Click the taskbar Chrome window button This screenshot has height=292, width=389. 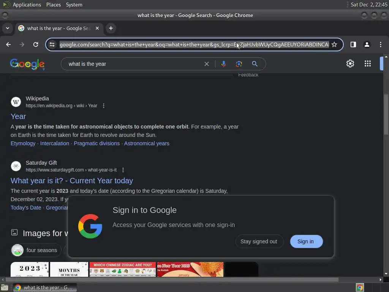45,287
